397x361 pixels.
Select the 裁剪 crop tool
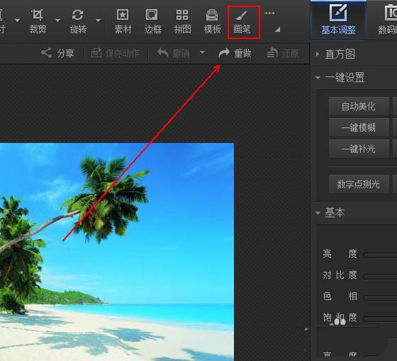point(38,21)
